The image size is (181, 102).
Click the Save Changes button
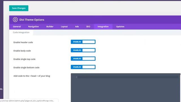[19, 8]
